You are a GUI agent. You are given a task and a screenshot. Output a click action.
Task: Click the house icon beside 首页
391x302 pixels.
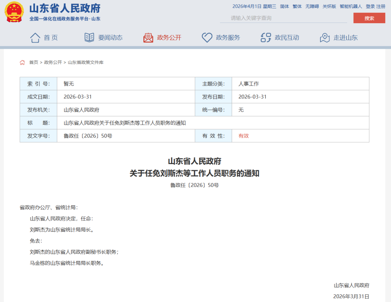35,38
